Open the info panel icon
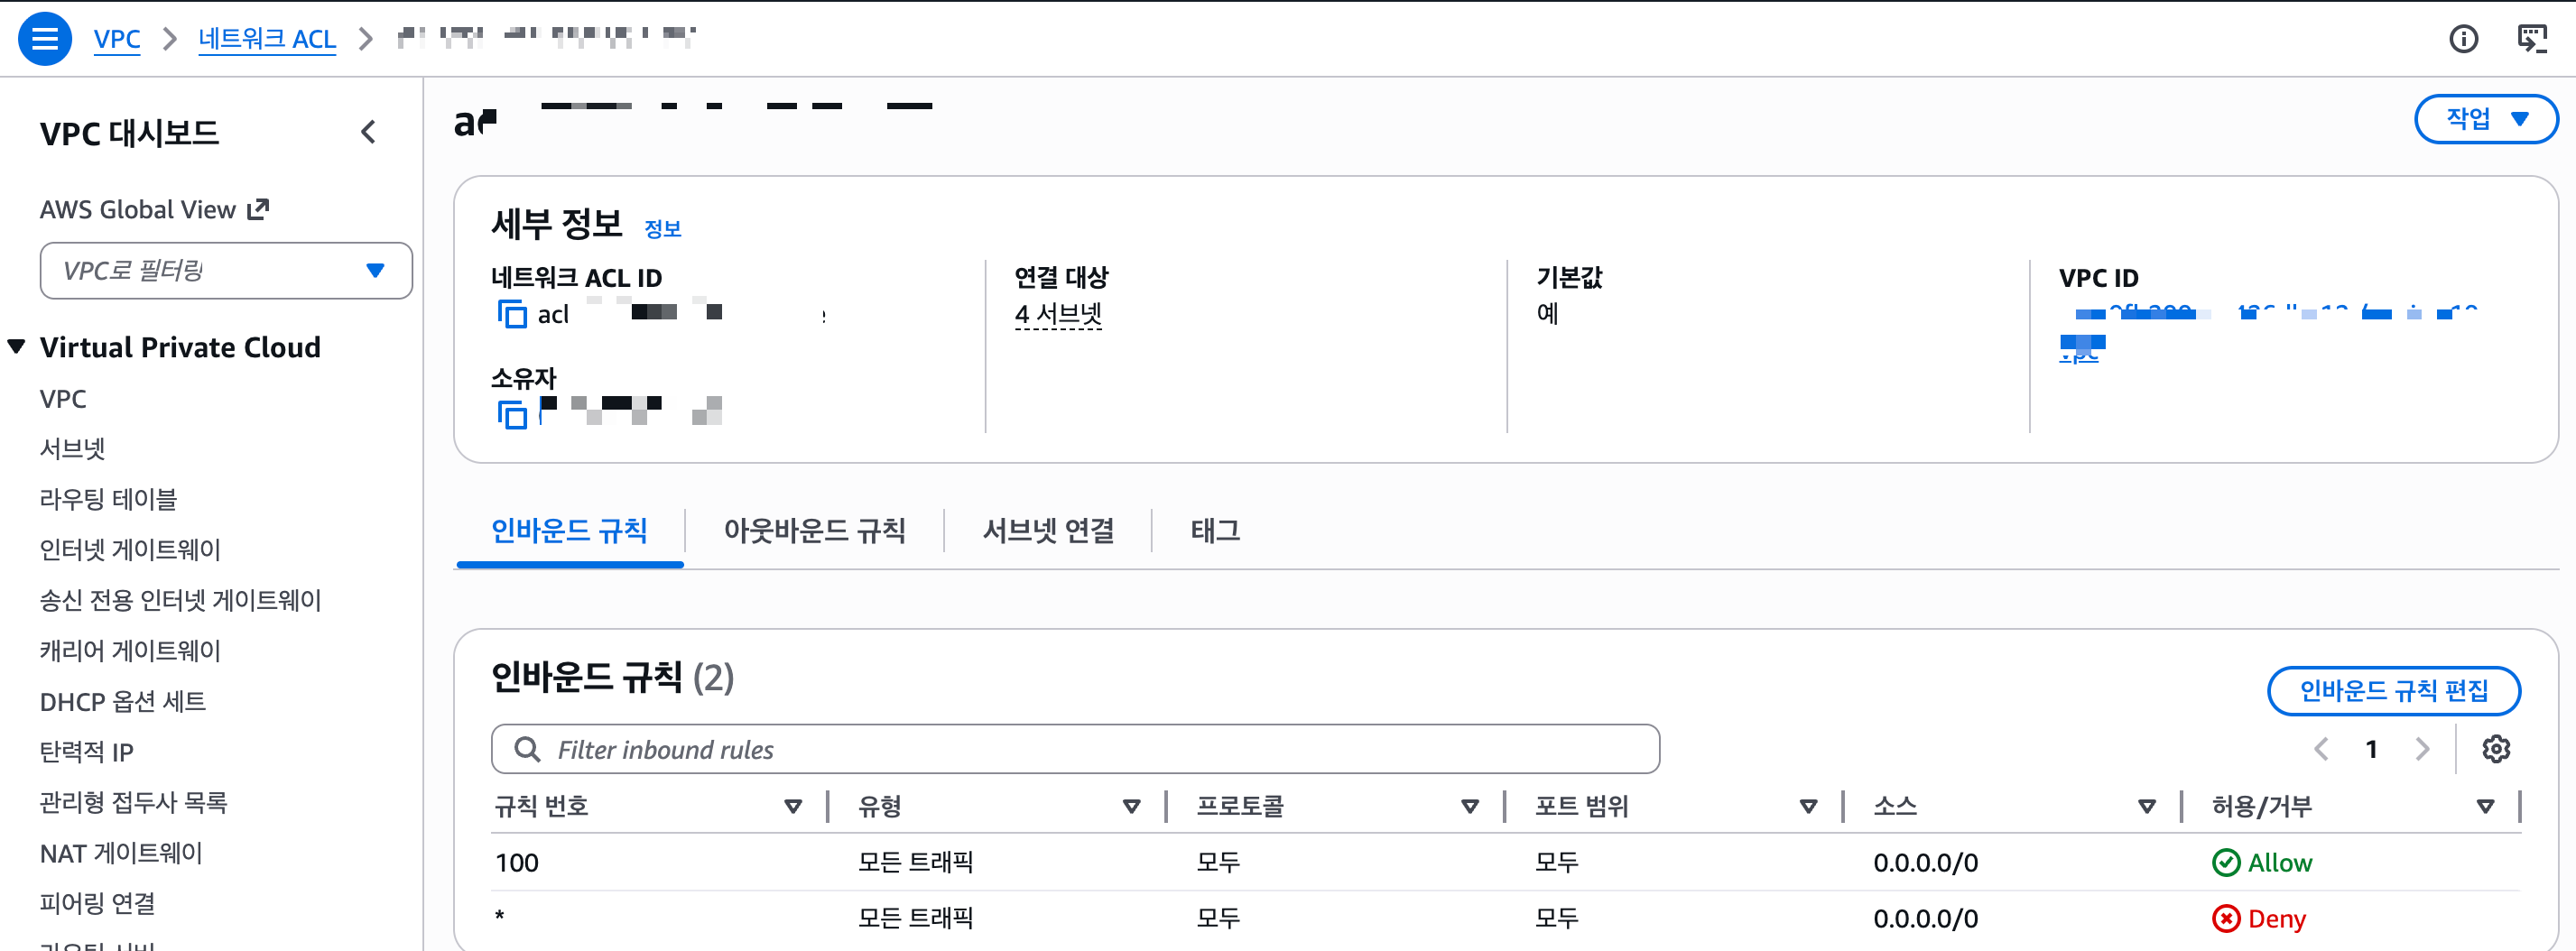Image resolution: width=2576 pixels, height=951 pixels. tap(2463, 39)
